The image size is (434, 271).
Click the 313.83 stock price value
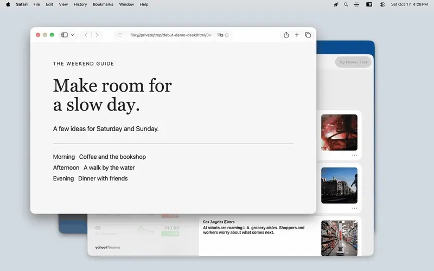[x=171, y=228]
